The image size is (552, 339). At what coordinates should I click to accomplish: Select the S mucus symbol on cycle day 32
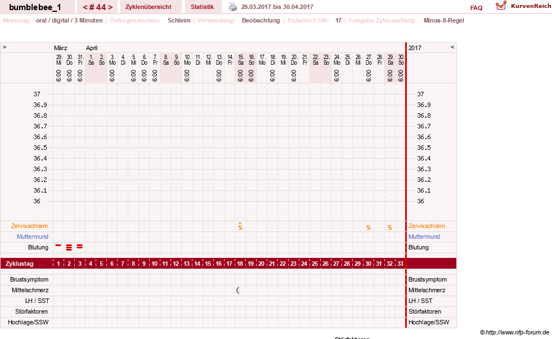[x=390, y=228]
